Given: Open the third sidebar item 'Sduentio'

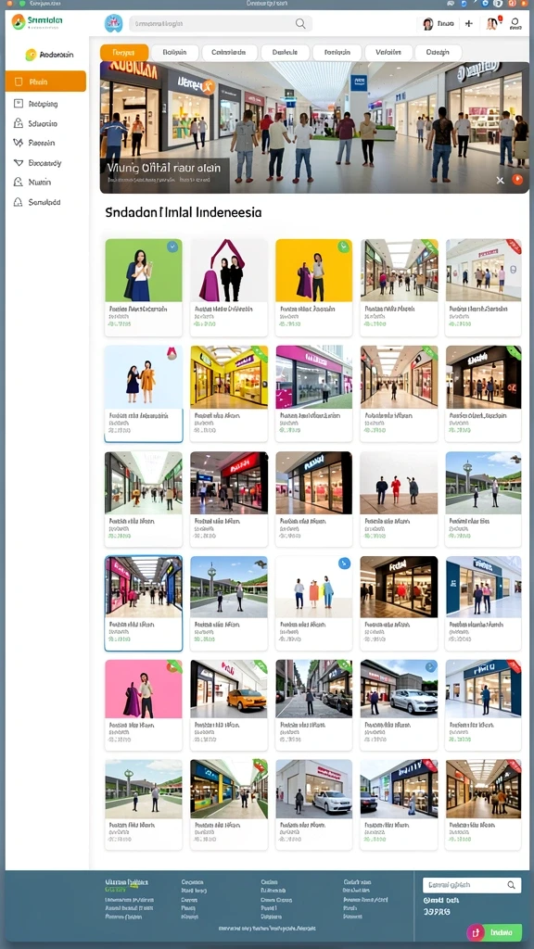Looking at the screenshot, I should pos(43,123).
